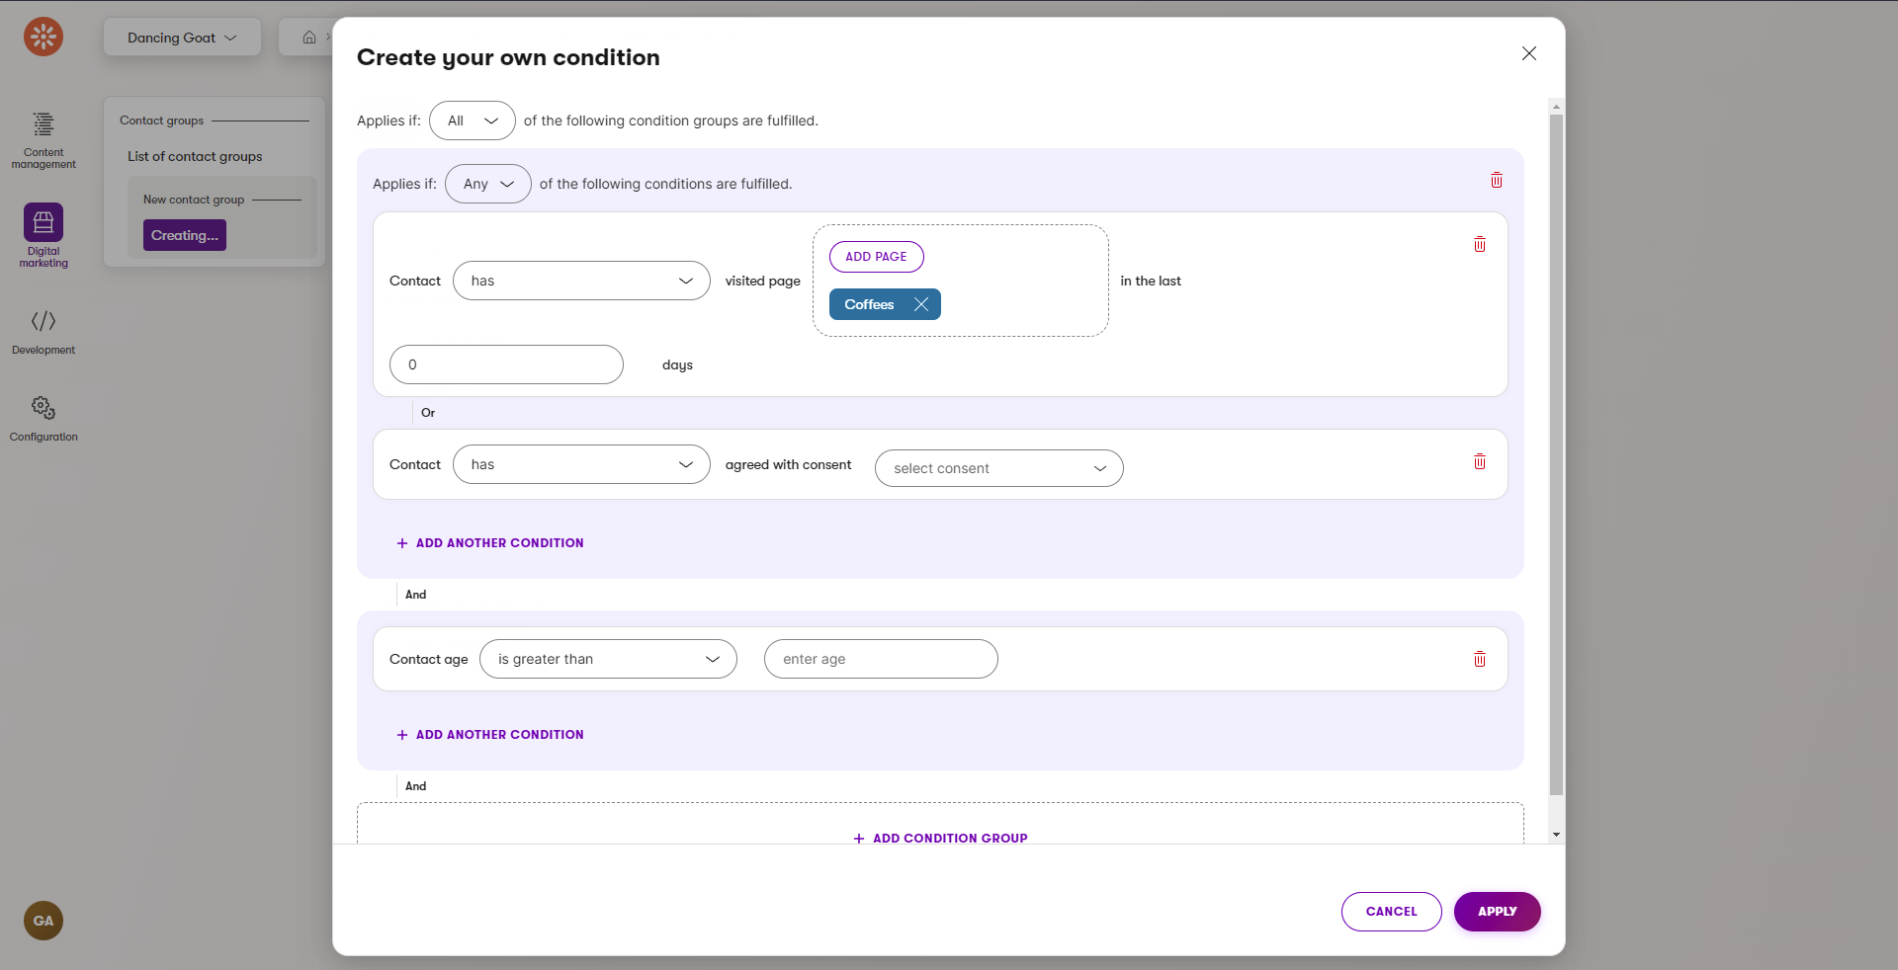Viewport: 1898px width, 970px height.
Task: Open the select consent dropdown
Action: click(999, 468)
